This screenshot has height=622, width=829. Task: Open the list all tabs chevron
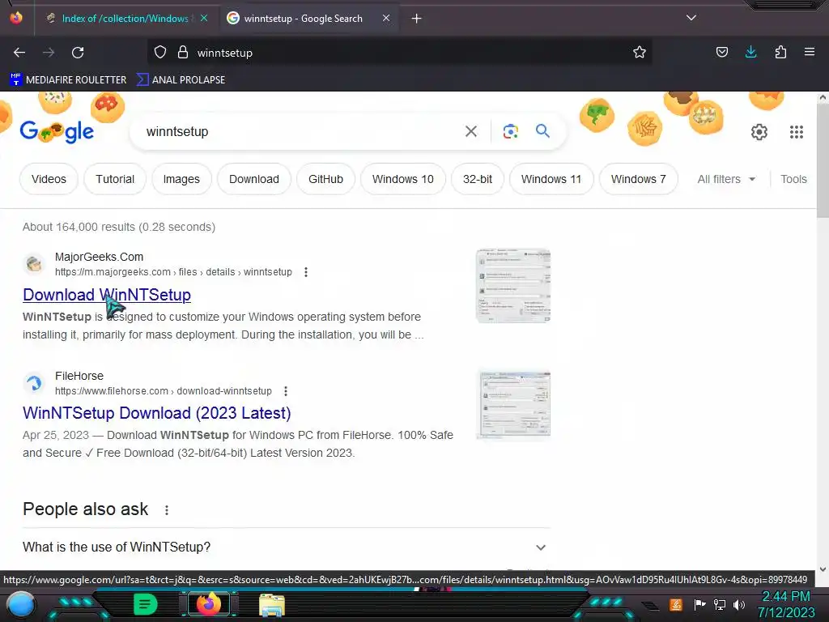pyautogui.click(x=691, y=18)
